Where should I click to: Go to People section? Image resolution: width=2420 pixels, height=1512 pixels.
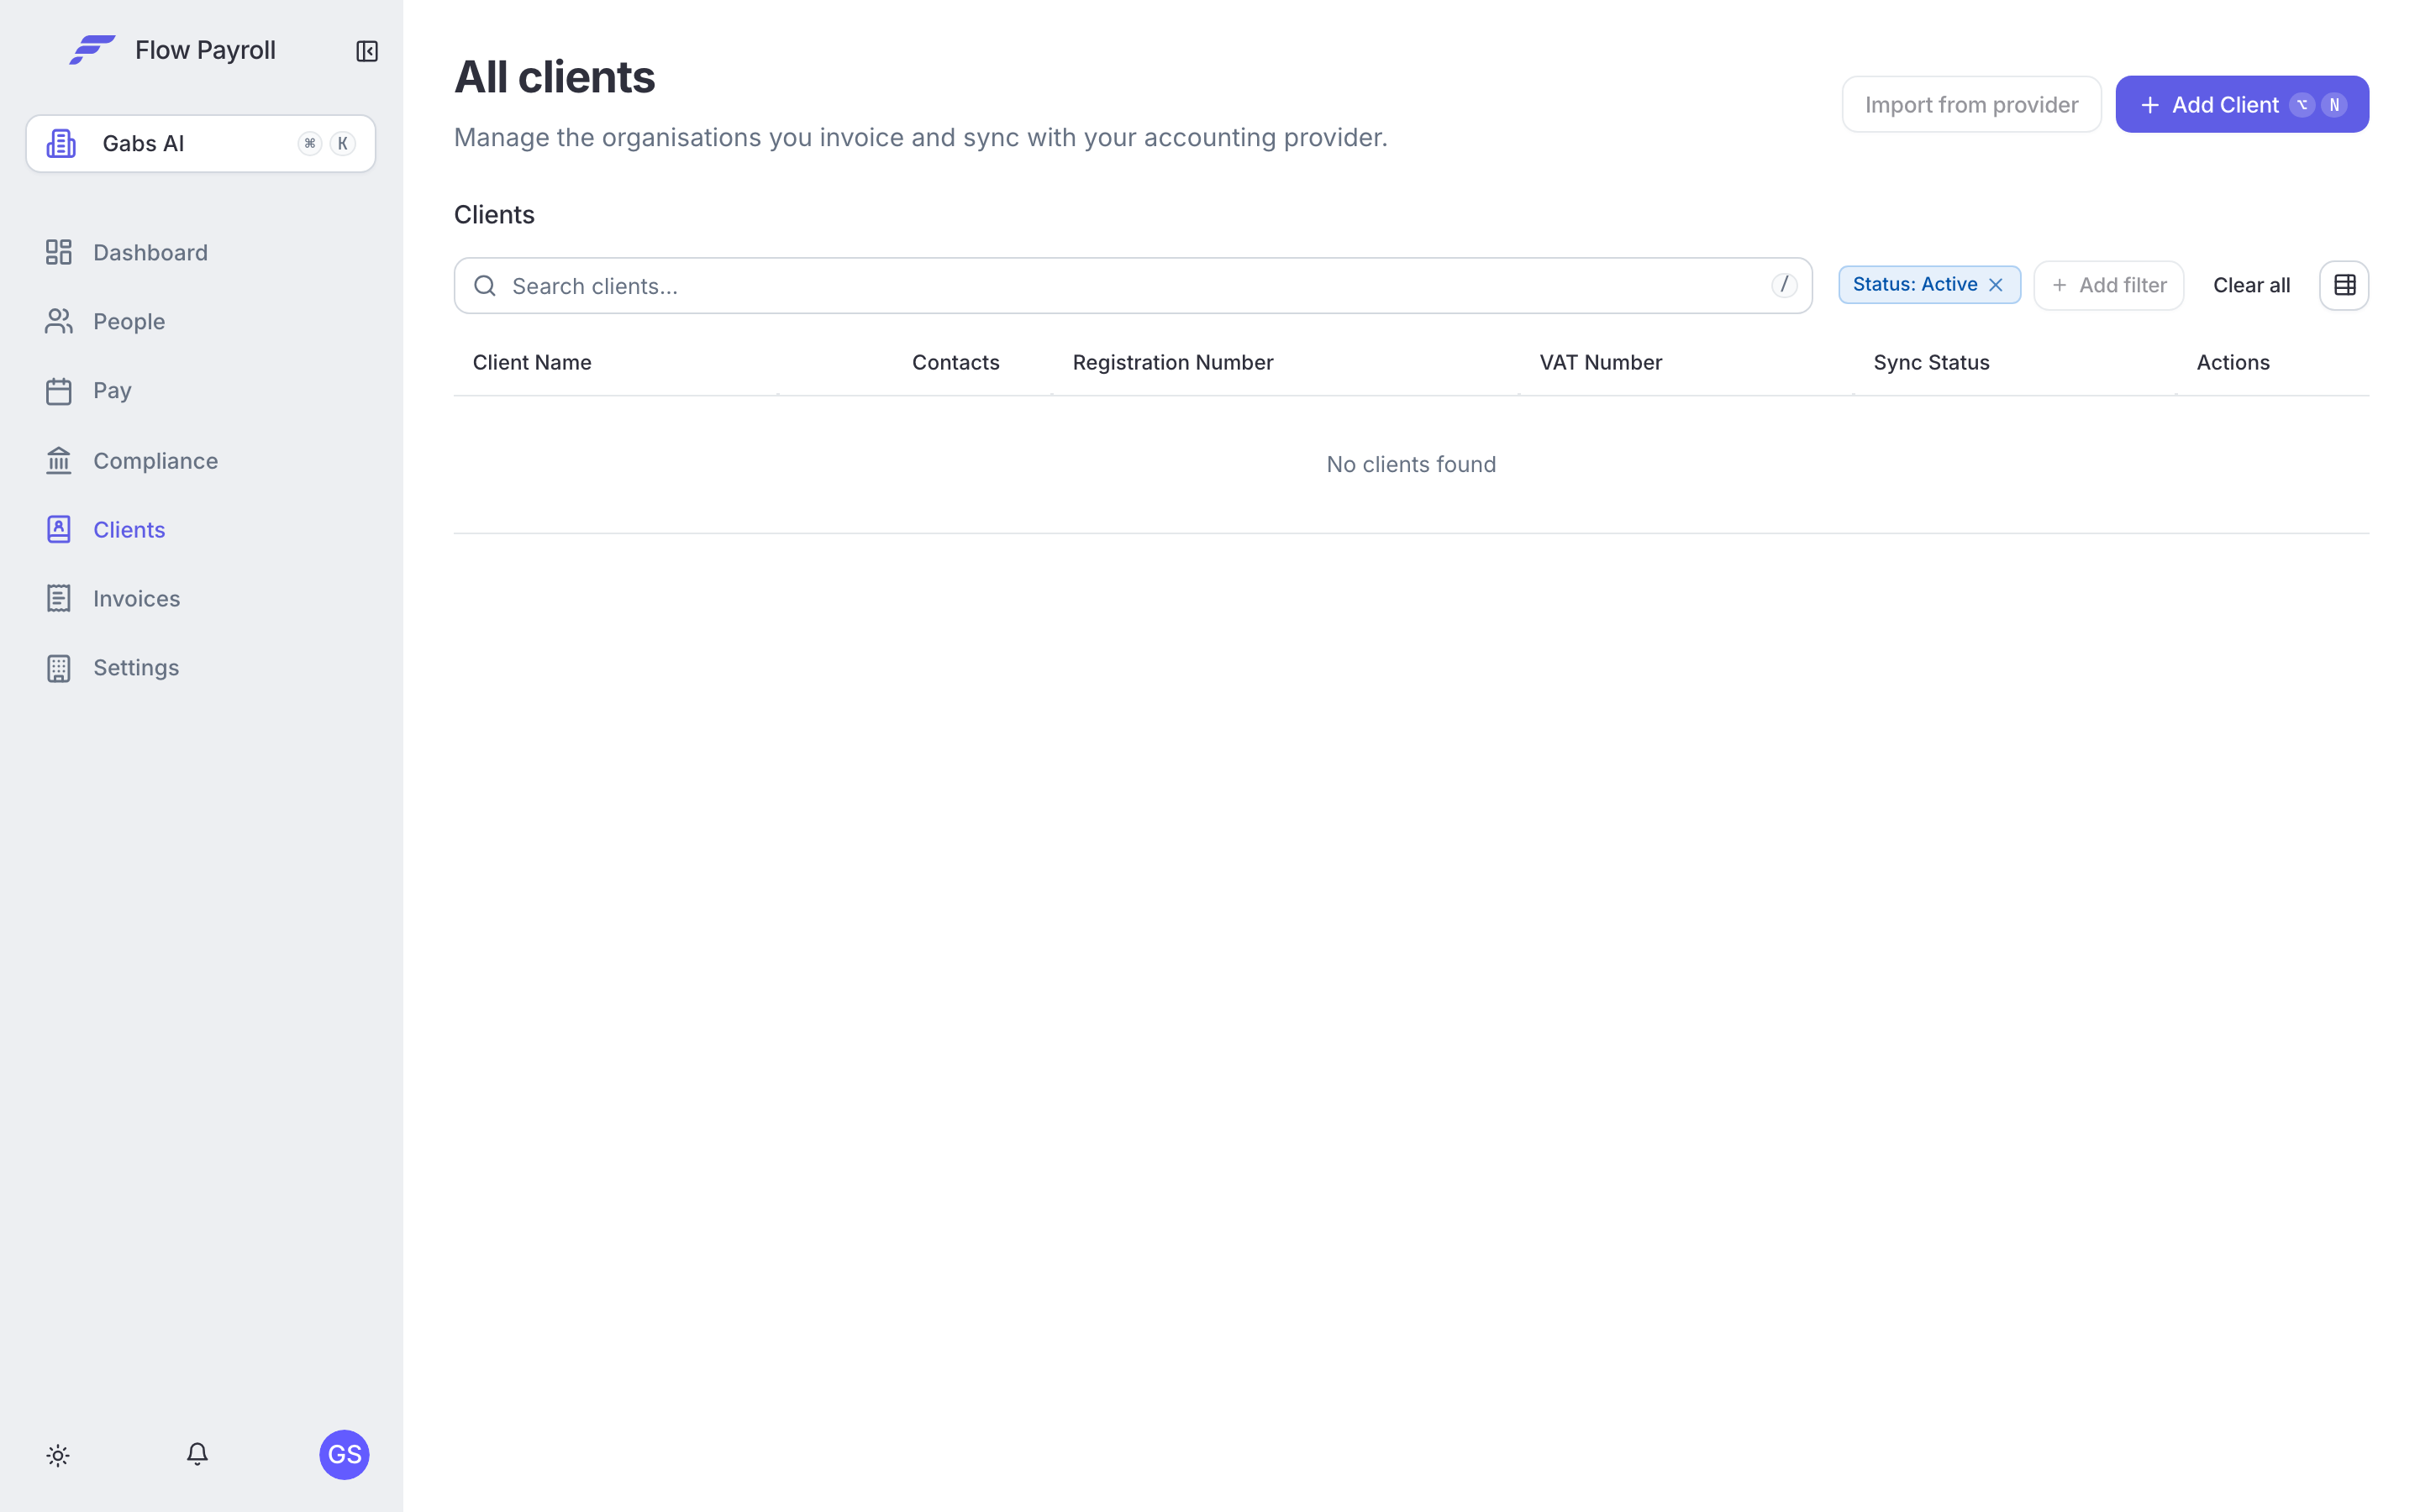[105, 321]
